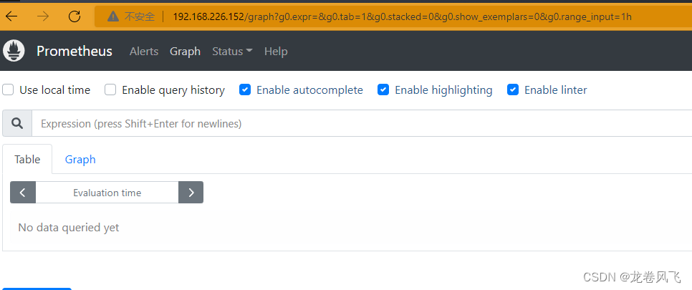Click the browser URL address bar
This screenshot has height=290, width=692.
pos(393,16)
